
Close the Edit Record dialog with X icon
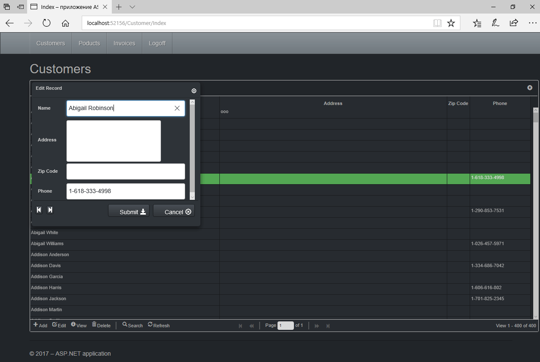pyautogui.click(x=194, y=91)
